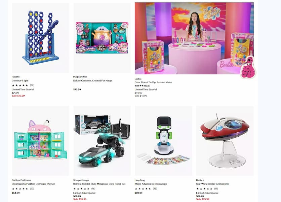Viewport: 281px width, 202px height.
Task: Click Star Wars Animatronic star rating (11)
Action: coord(207,189)
